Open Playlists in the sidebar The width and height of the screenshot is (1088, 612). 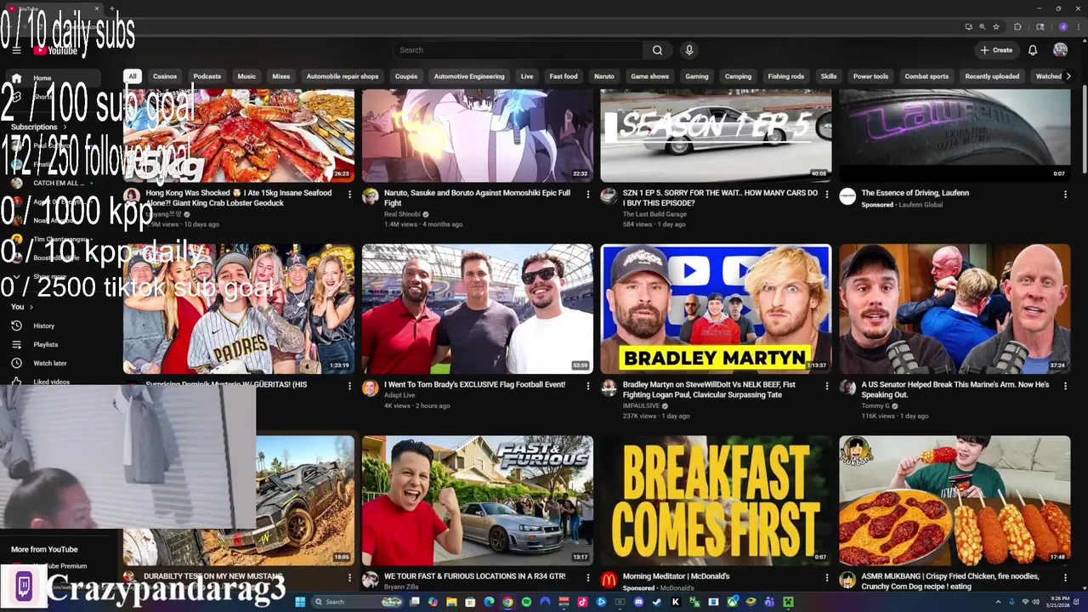46,344
